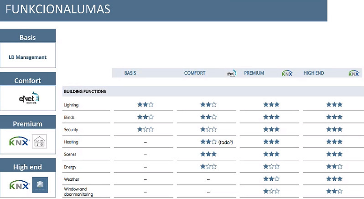364x199 pixels.
Task: Click the dash in Heating BASIS cell
Action: pos(146,142)
